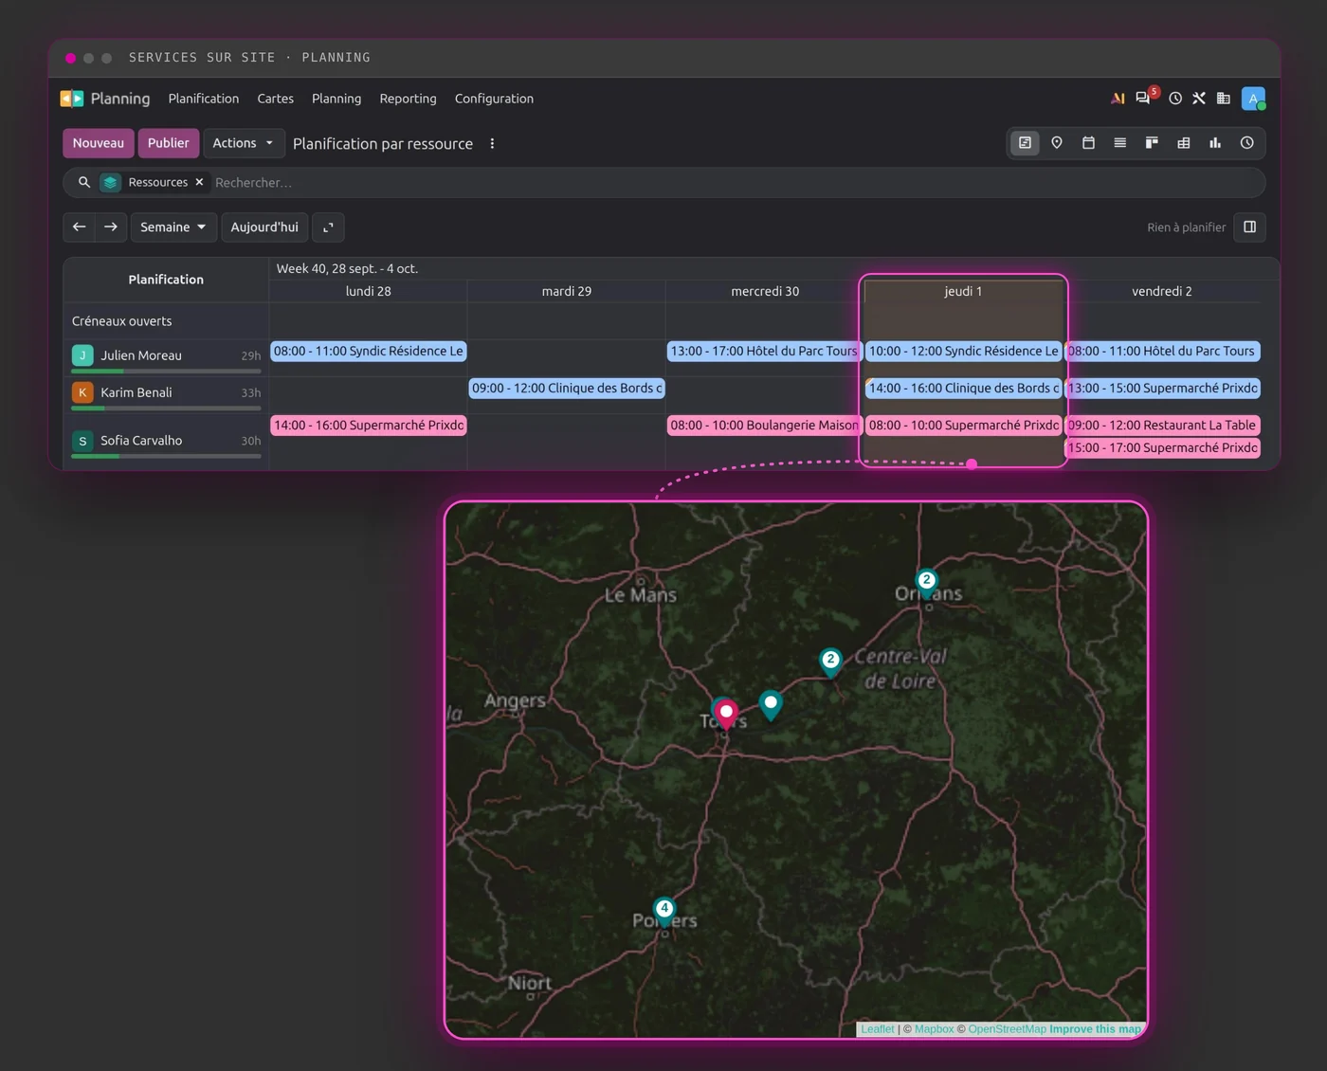Open the user avatar menu

(x=1253, y=99)
